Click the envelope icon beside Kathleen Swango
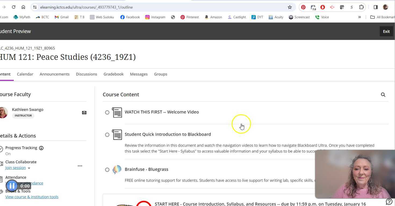 pyautogui.click(x=84, y=113)
